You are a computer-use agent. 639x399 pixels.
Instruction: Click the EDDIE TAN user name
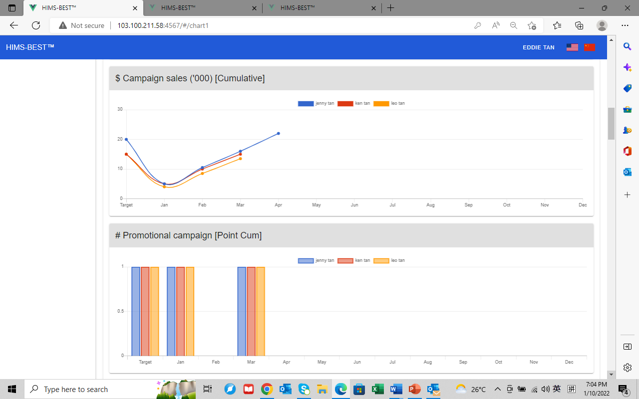pos(538,47)
